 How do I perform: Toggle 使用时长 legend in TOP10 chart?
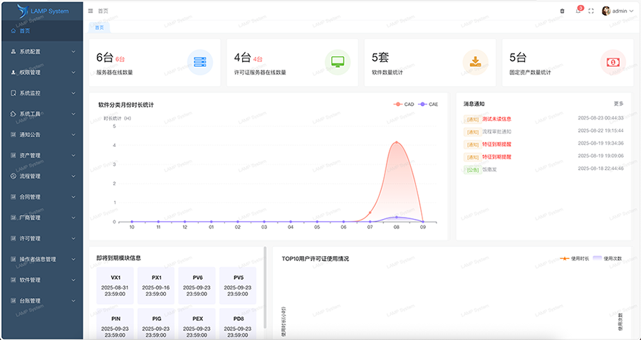coord(574,259)
